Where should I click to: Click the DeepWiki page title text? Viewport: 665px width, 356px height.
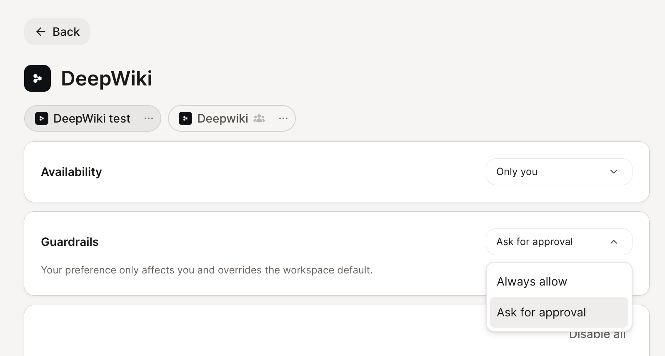(x=107, y=78)
